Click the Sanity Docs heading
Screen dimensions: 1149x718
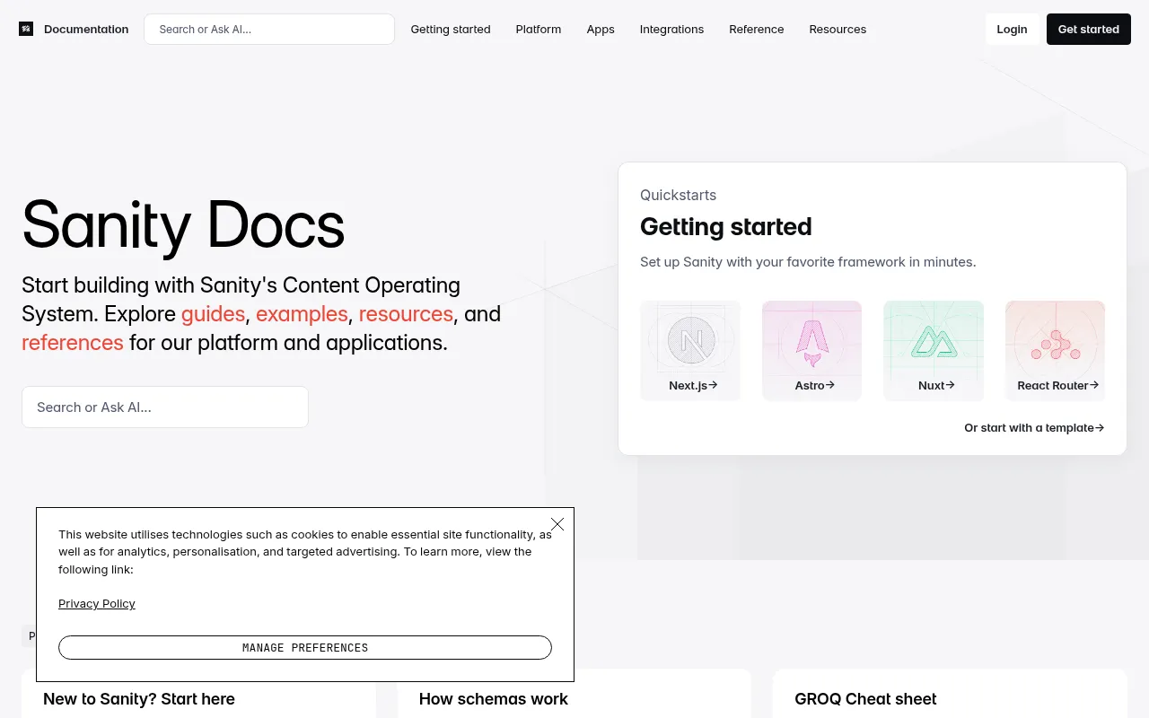click(x=183, y=223)
